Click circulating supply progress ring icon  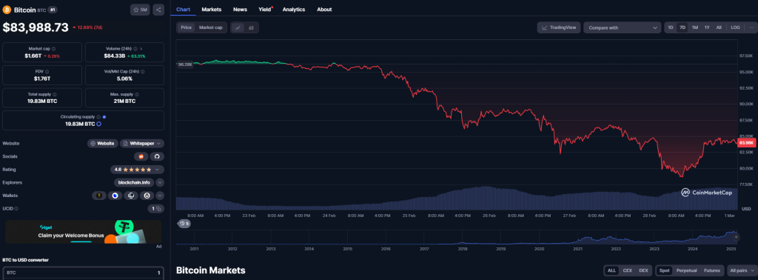pyautogui.click(x=99, y=124)
